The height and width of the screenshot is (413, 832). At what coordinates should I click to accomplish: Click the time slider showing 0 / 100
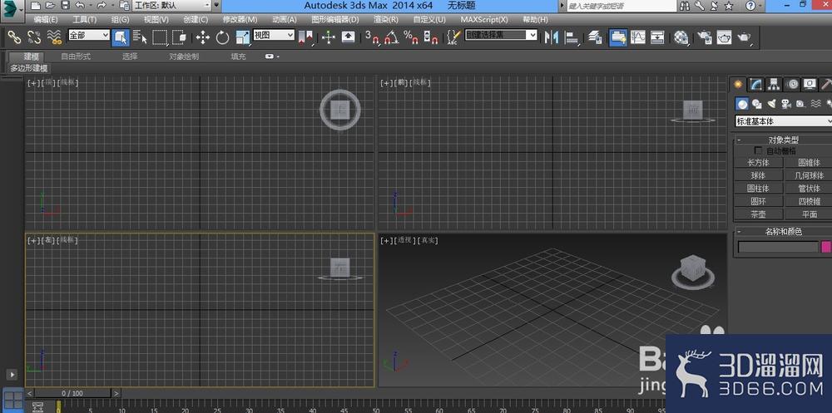(72, 393)
